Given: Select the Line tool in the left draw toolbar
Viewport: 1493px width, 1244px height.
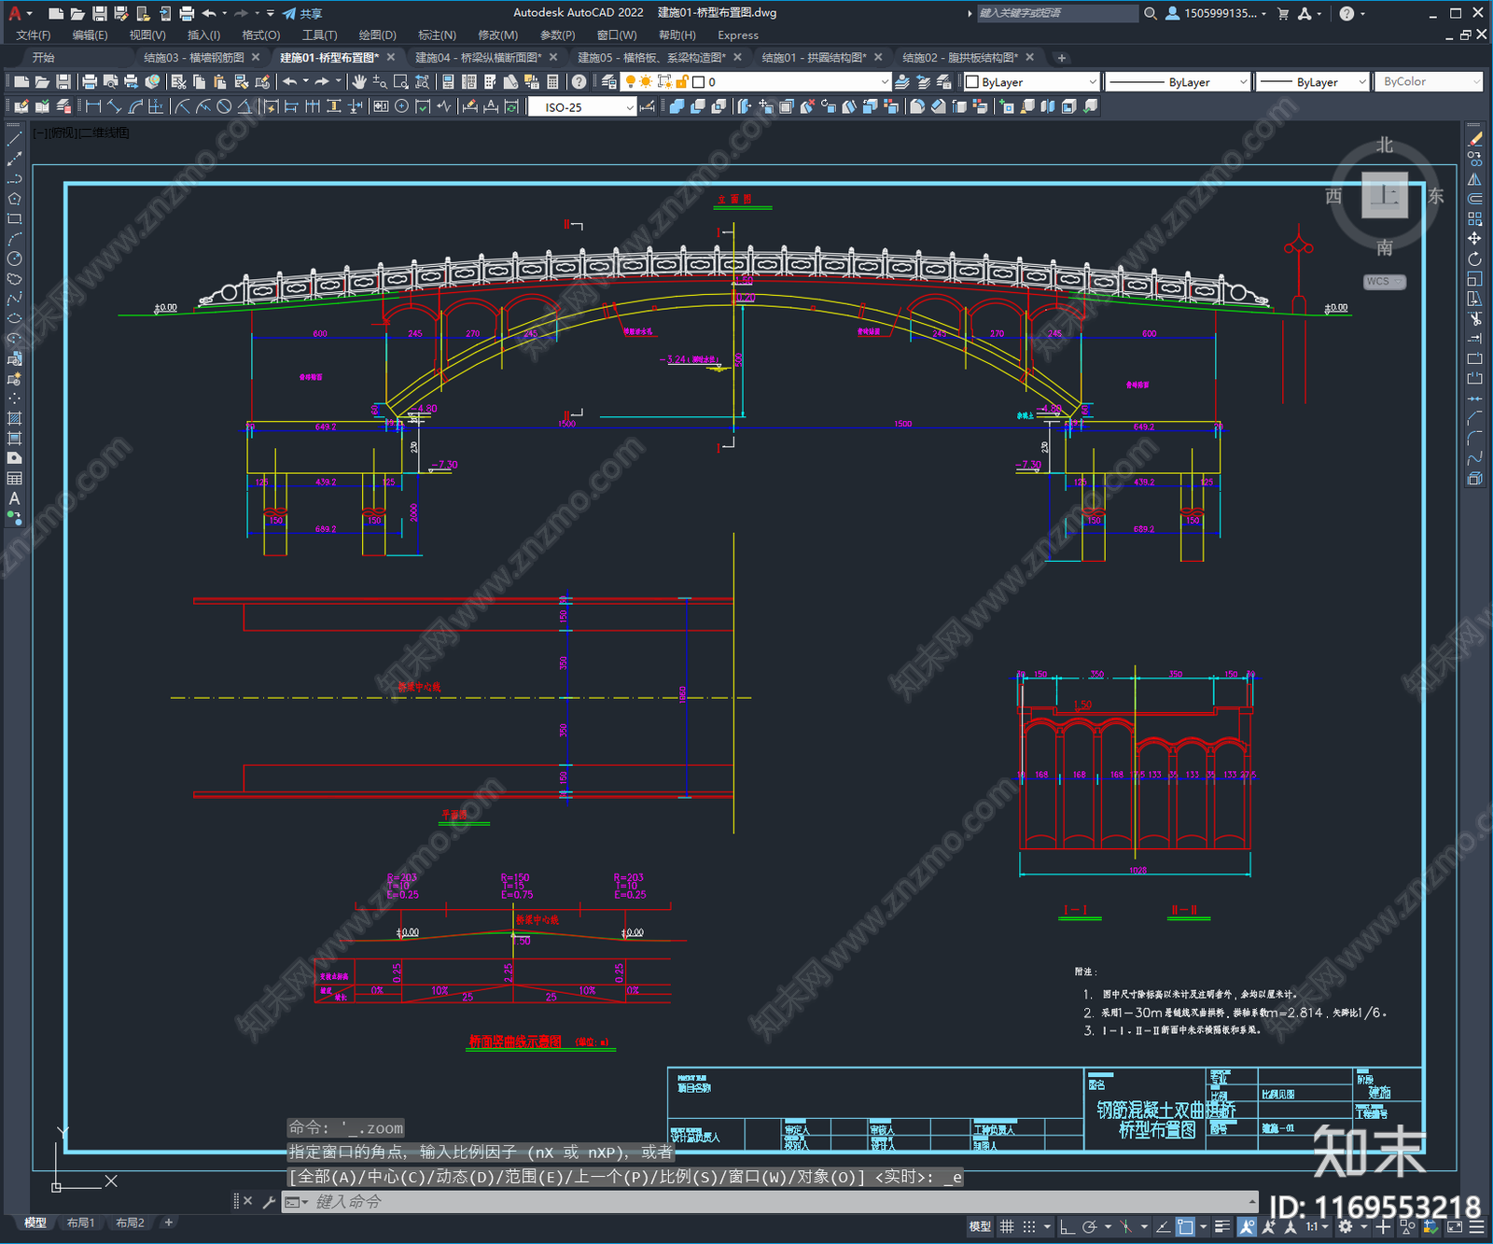Looking at the screenshot, I should tap(14, 139).
